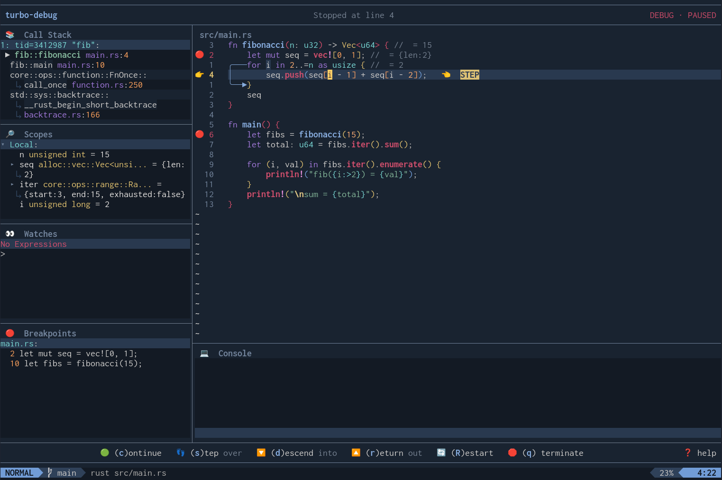Click the Restart refresh icon

[x=441, y=453]
